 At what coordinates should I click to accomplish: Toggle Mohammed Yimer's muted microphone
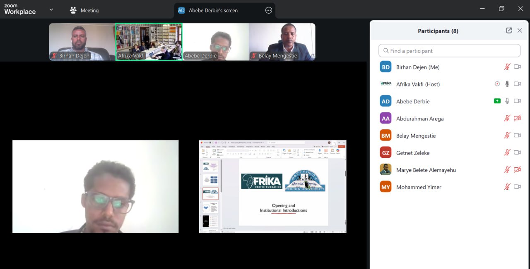tap(507, 187)
